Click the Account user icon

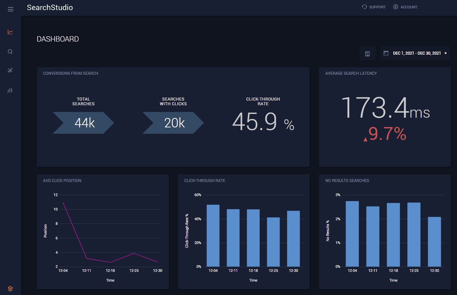pyautogui.click(x=396, y=7)
